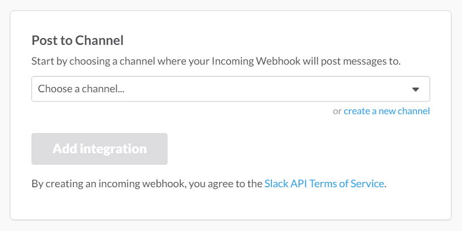The width and height of the screenshot is (462, 231).
Task: Click the word "Slack" in the terms link
Action: click(x=276, y=184)
